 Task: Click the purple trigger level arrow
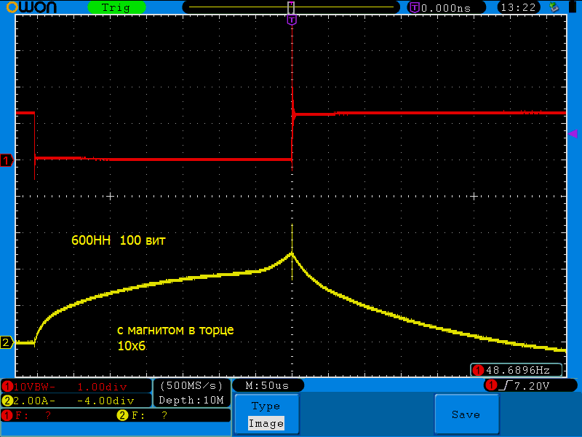573,133
